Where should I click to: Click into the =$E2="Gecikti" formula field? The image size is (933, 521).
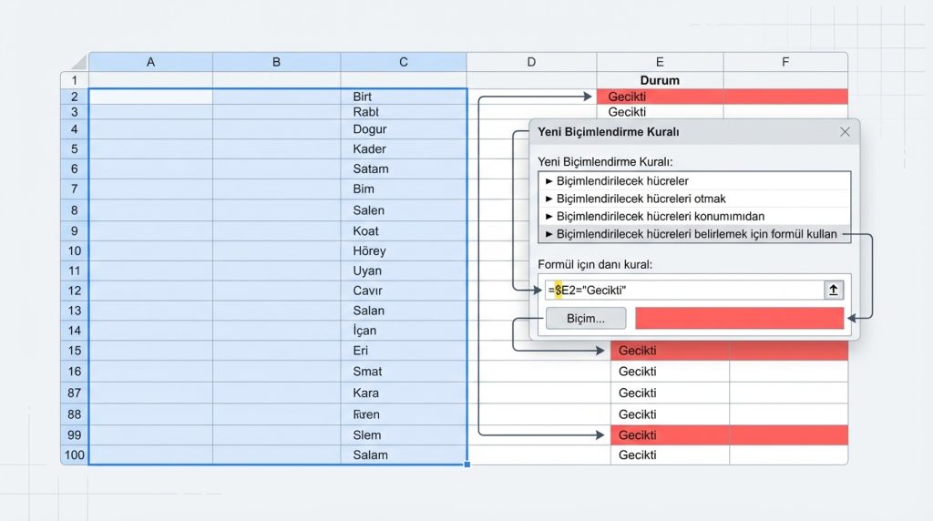[x=683, y=291]
